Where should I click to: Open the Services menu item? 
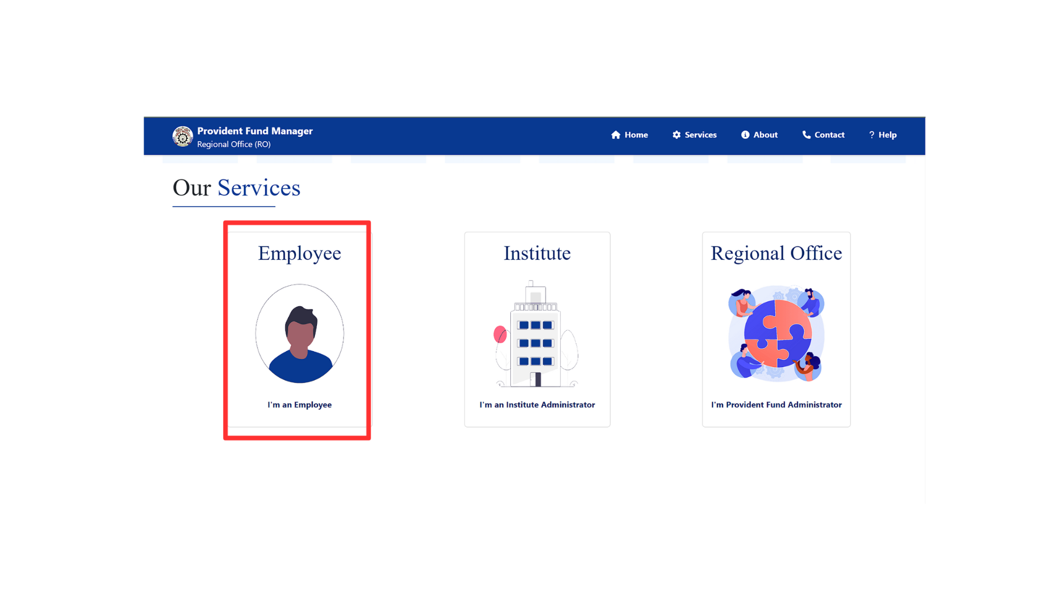pyautogui.click(x=694, y=135)
